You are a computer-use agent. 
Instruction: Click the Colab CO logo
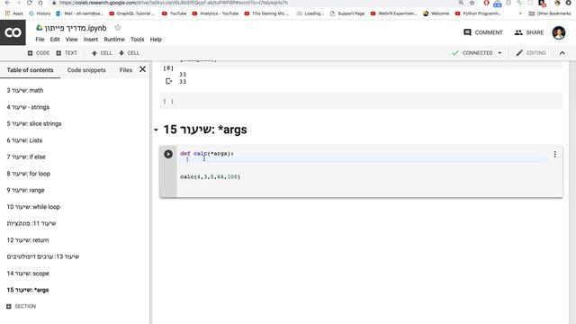coord(13,32)
